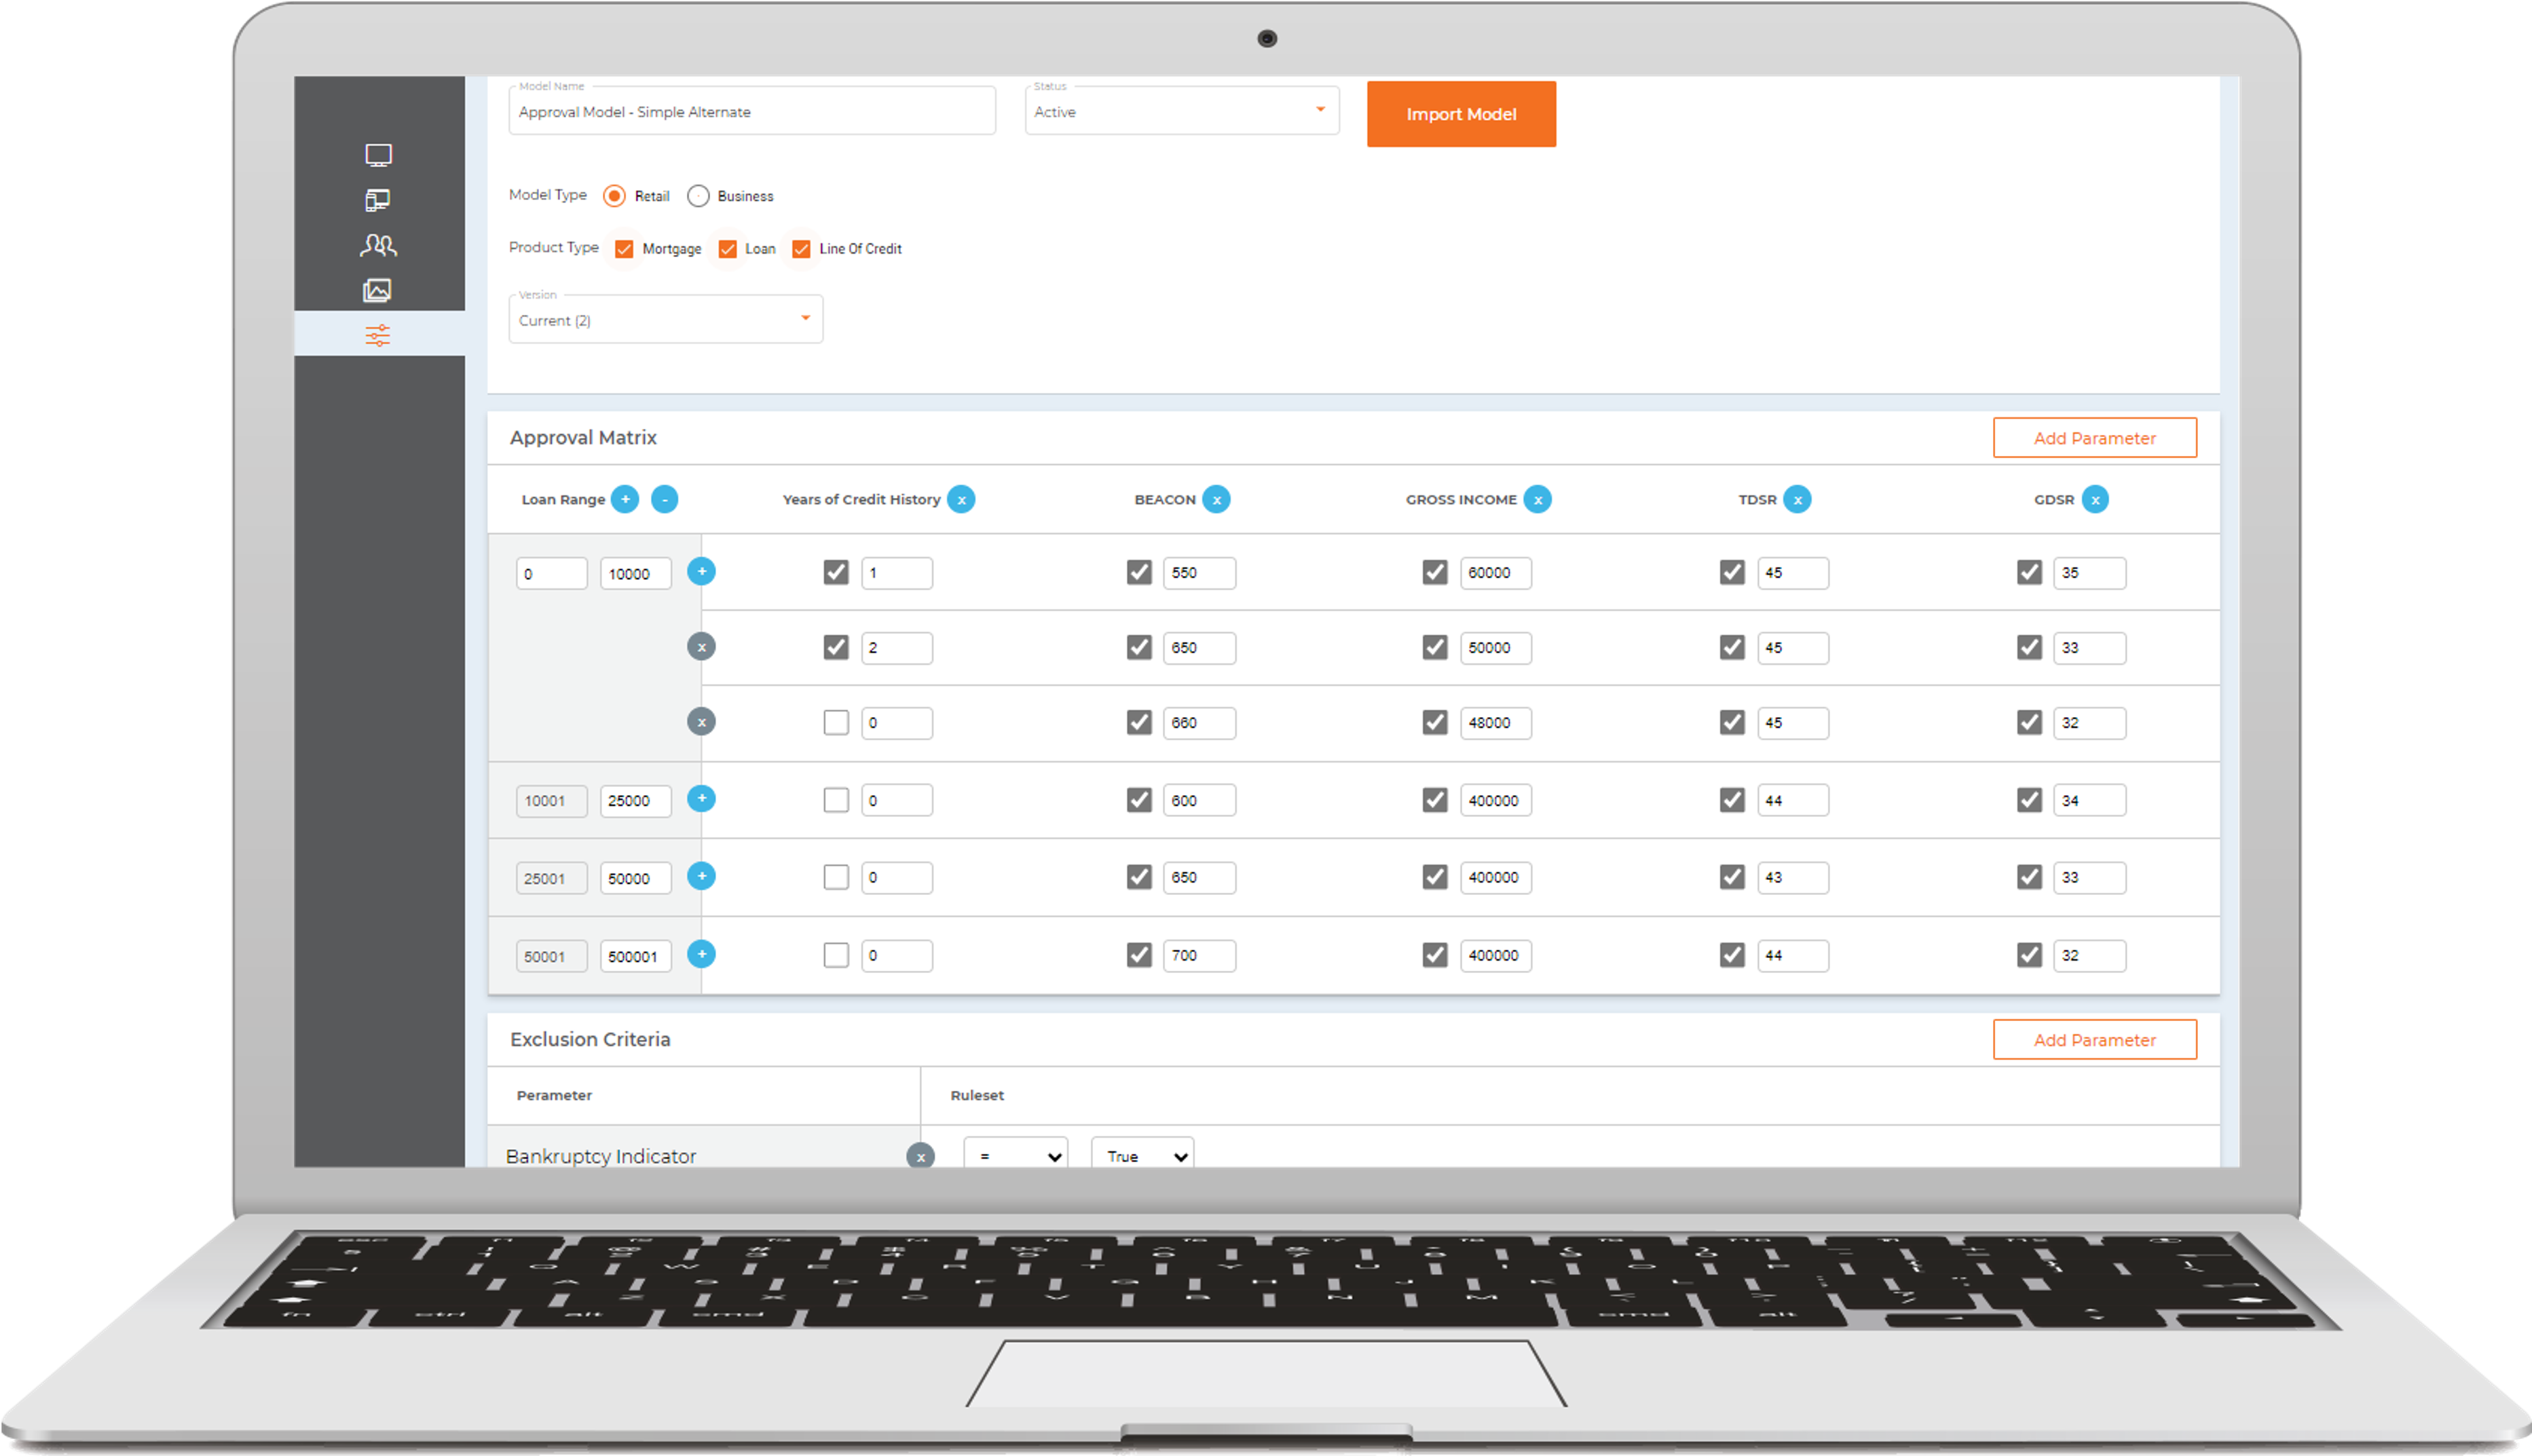Open the Version dropdown

click(665, 319)
